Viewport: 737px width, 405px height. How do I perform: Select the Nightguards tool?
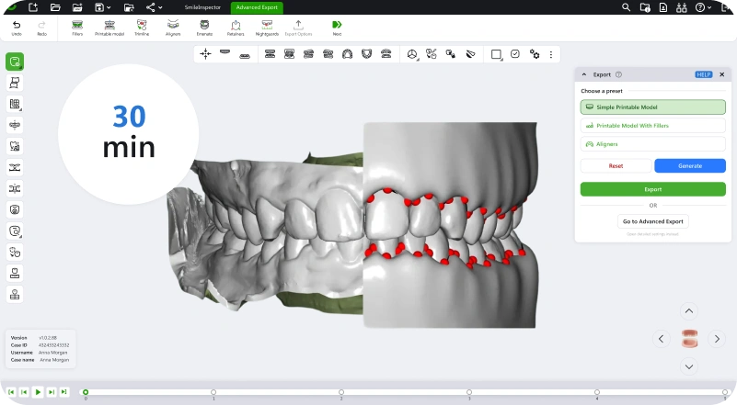[x=267, y=27]
